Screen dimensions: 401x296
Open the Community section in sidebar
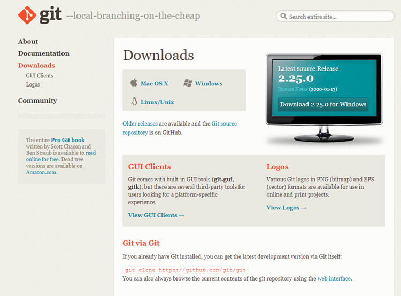[x=37, y=100]
